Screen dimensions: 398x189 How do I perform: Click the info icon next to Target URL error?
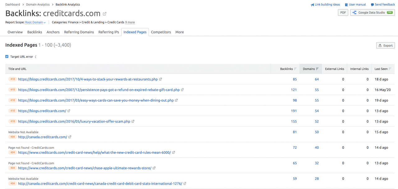pyautogui.click(x=36, y=57)
